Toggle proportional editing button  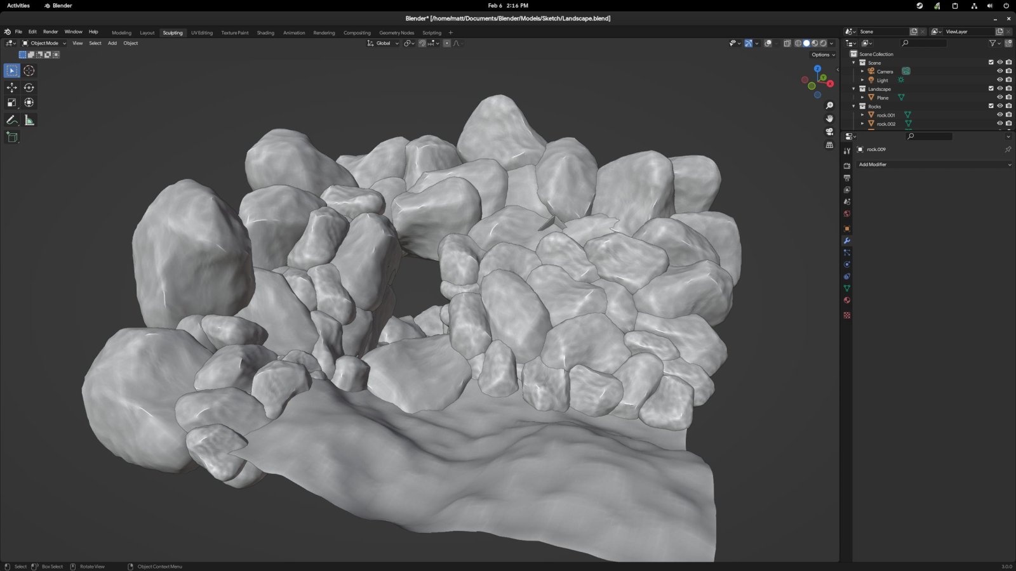tap(447, 43)
